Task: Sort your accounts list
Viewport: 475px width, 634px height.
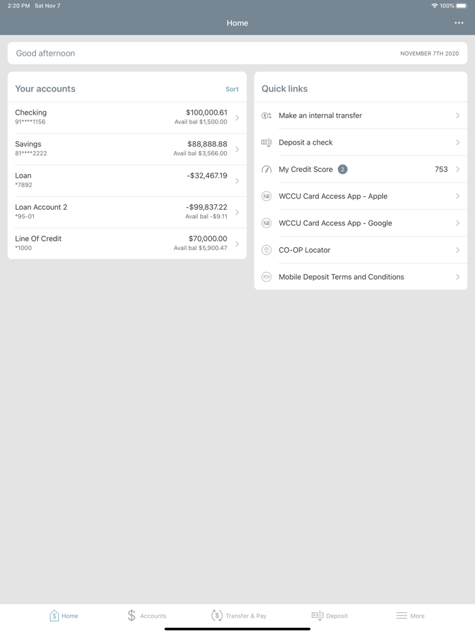Action: click(x=232, y=89)
